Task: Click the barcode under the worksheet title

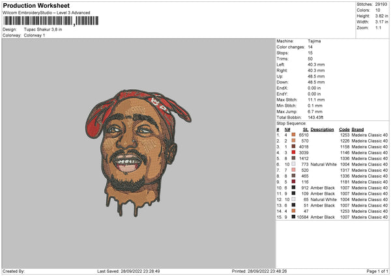Action: point(51,21)
